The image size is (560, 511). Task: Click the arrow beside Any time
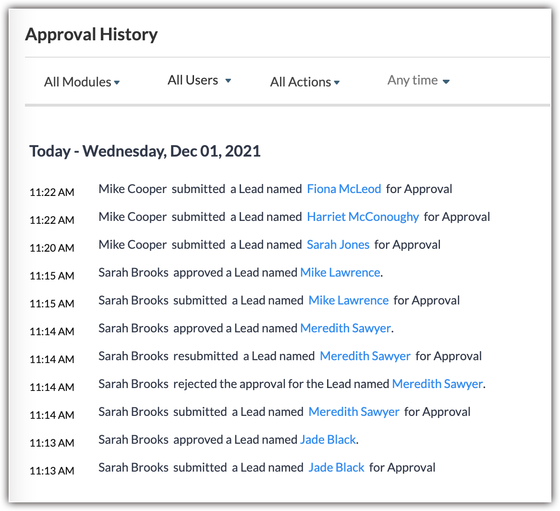[446, 82]
